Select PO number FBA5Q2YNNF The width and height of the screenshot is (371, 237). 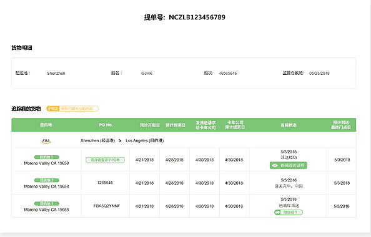click(107, 206)
